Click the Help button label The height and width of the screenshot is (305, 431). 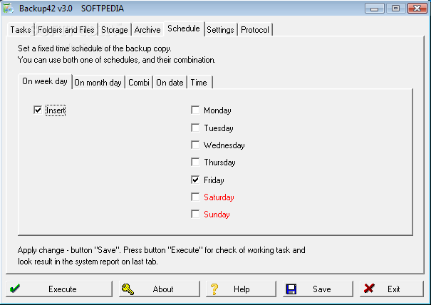click(x=242, y=289)
